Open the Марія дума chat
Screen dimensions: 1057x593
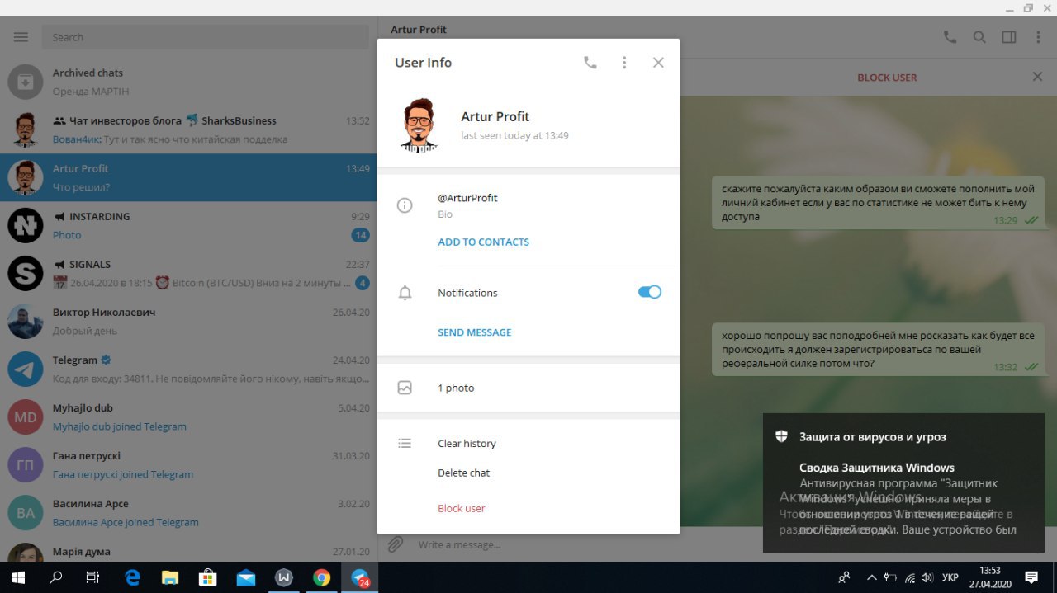click(x=188, y=549)
